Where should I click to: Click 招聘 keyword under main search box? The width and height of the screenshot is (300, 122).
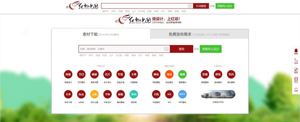pos(127,55)
